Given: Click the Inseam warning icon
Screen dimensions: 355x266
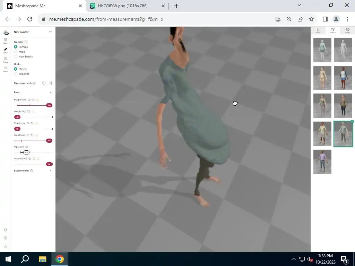Looking at the screenshot, I should point(38,159).
